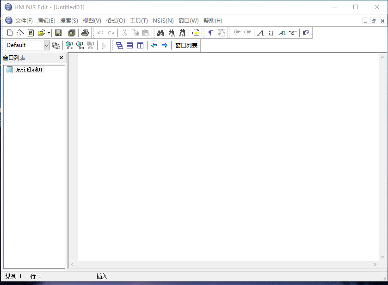
Task: Click the 窗口列表 toolbar button
Action: pyautogui.click(x=186, y=45)
